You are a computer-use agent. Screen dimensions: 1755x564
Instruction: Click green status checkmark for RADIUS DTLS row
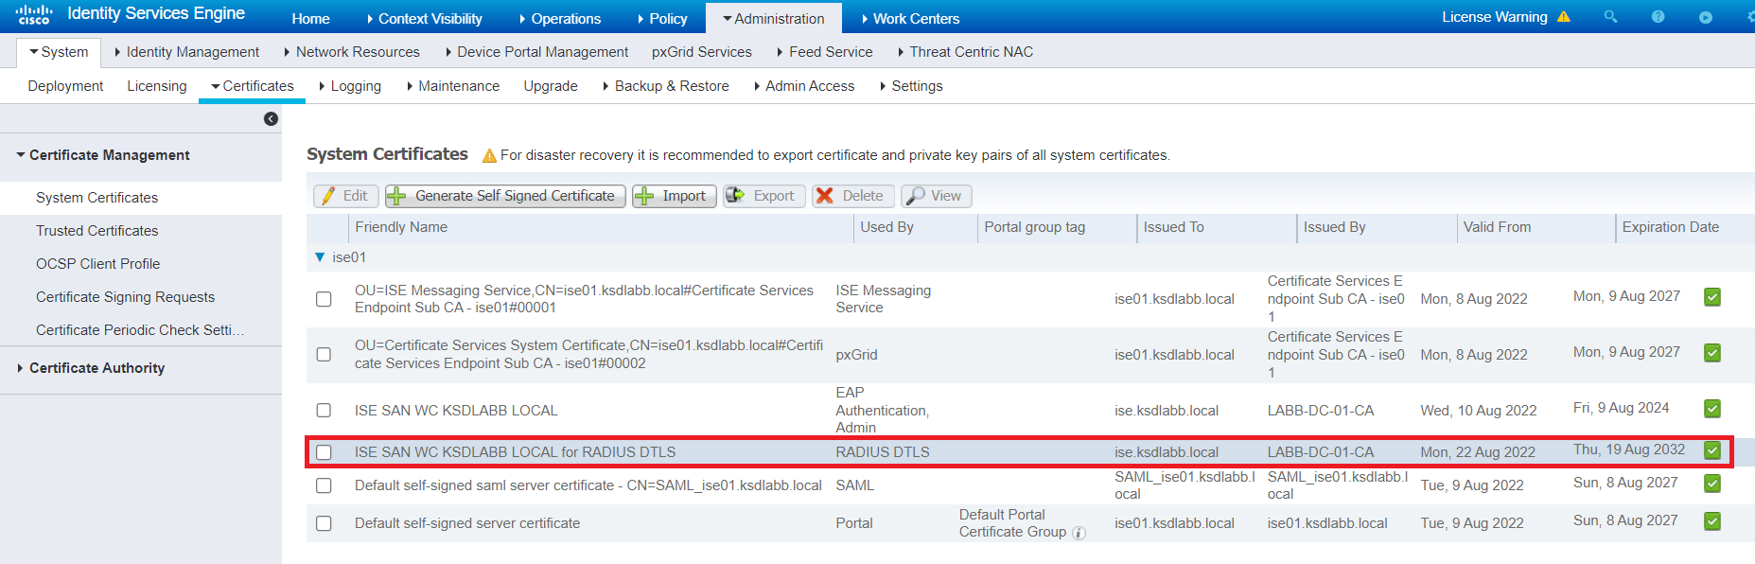pos(1711,450)
